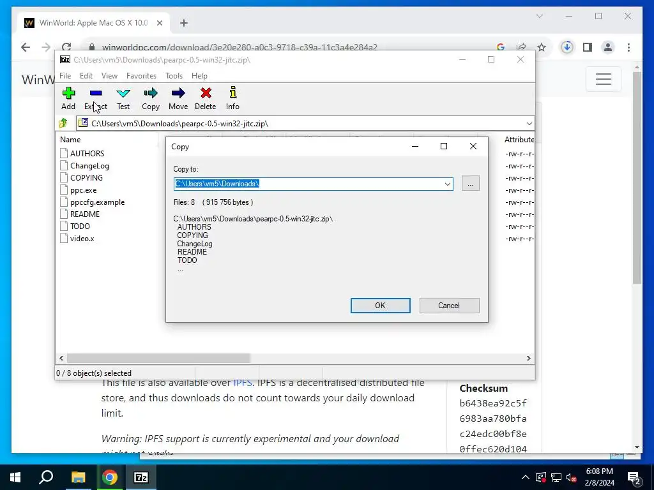Cancel the Copy dialog
The width and height of the screenshot is (654, 490).
(449, 306)
